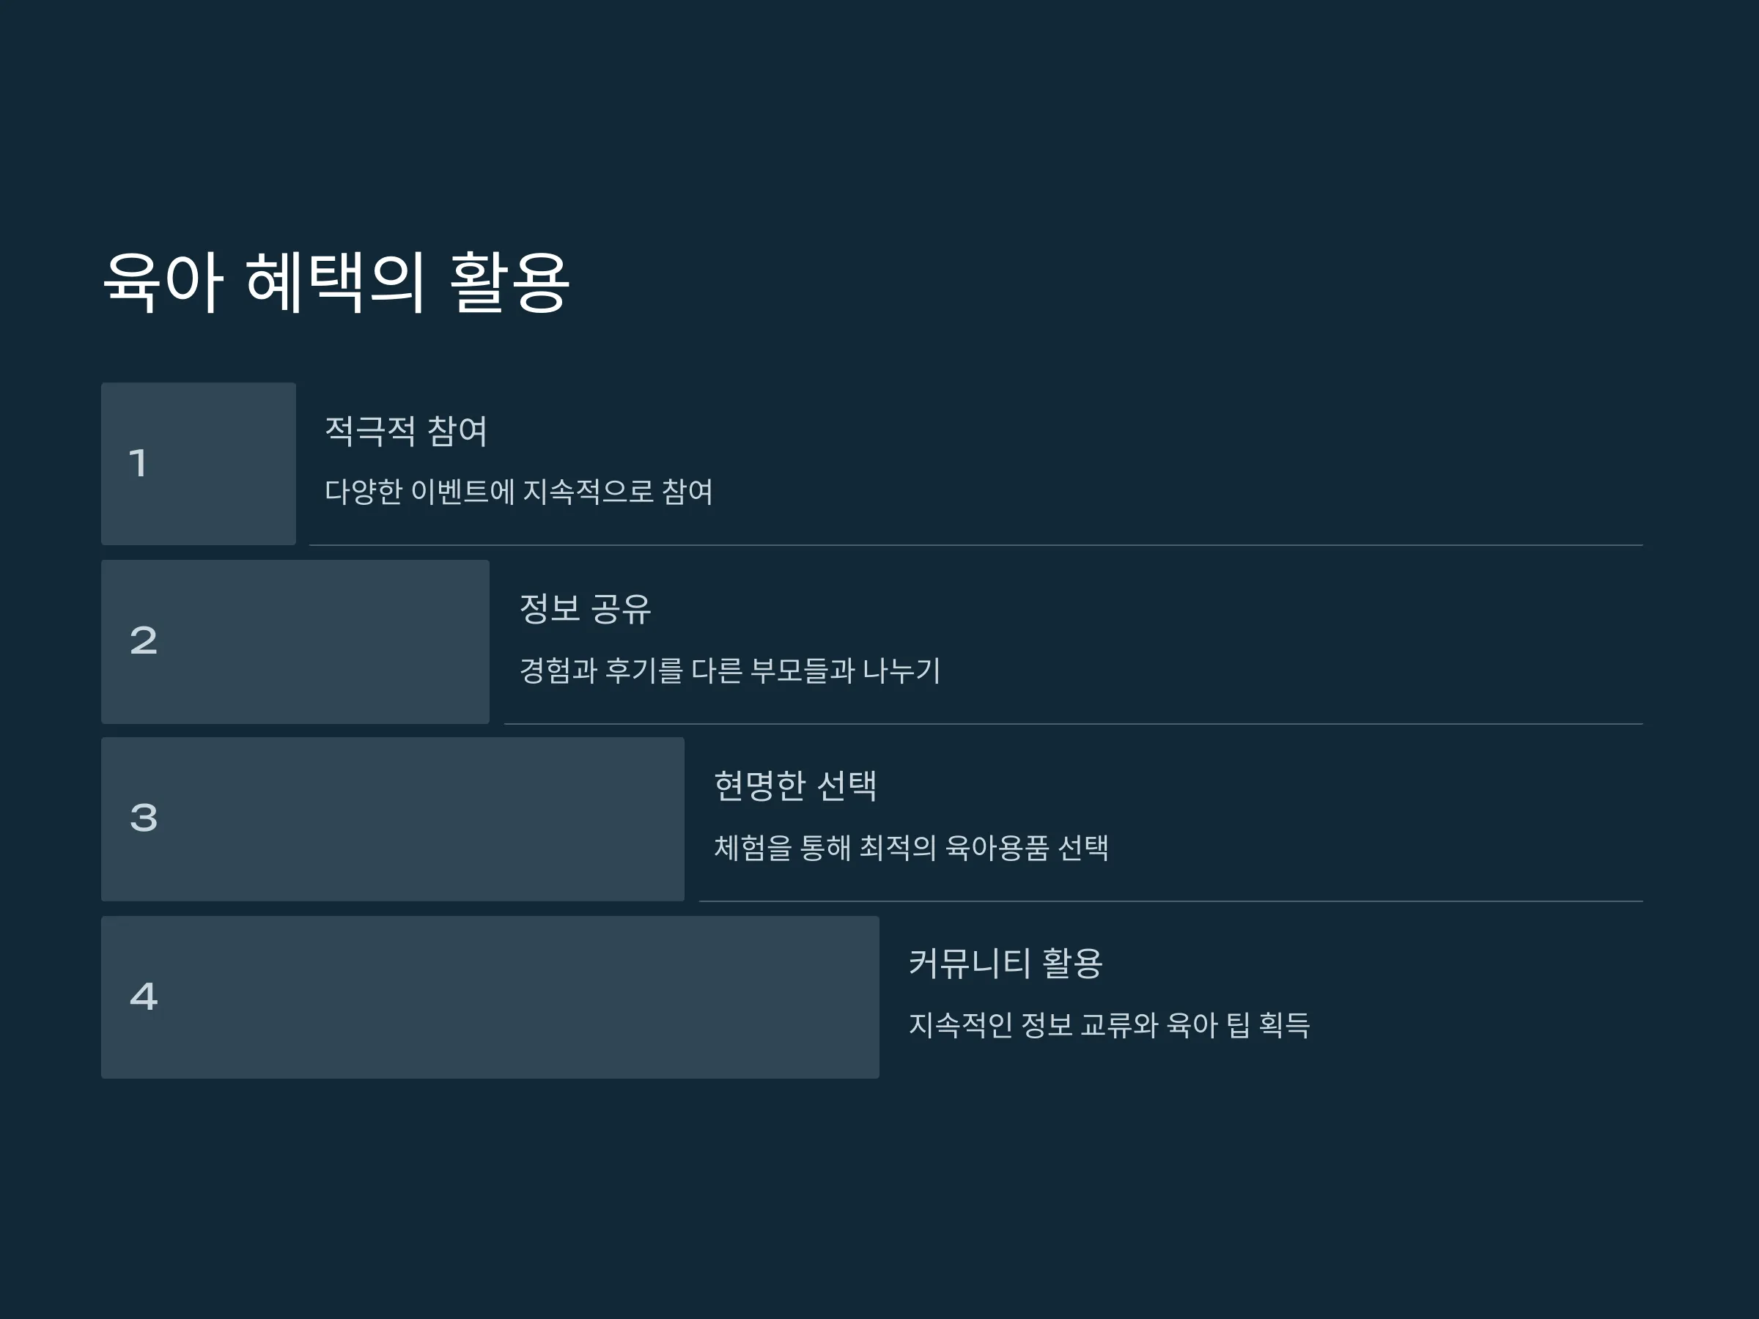Click the heading 적극적 참여
The height and width of the screenshot is (1319, 1759).
tap(406, 431)
